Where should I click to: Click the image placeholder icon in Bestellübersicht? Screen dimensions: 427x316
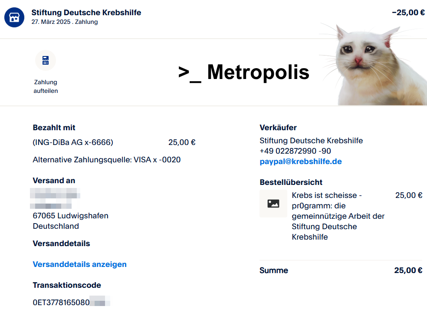(x=273, y=204)
